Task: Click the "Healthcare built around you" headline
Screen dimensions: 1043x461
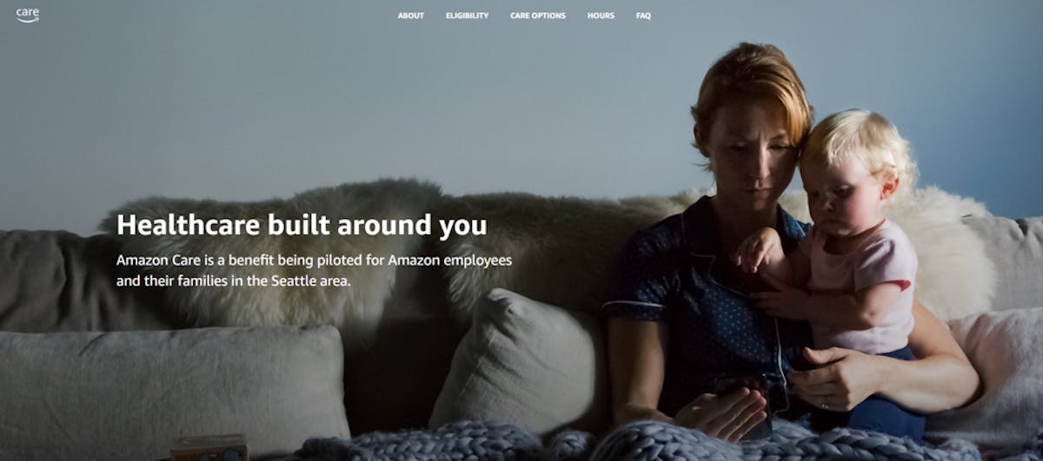Action: (x=302, y=225)
